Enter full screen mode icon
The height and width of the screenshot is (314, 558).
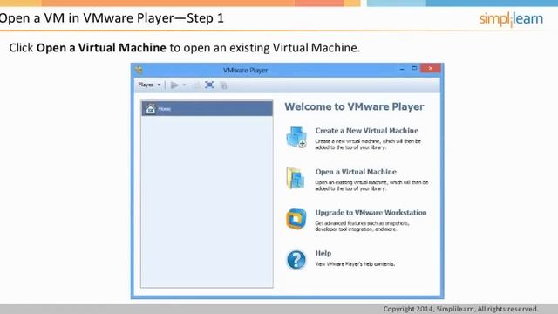click(209, 85)
